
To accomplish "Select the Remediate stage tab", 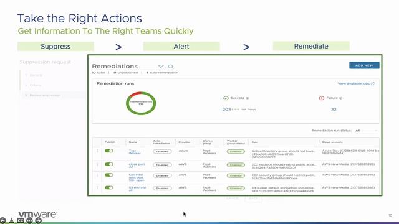I will pyautogui.click(x=311, y=46).
